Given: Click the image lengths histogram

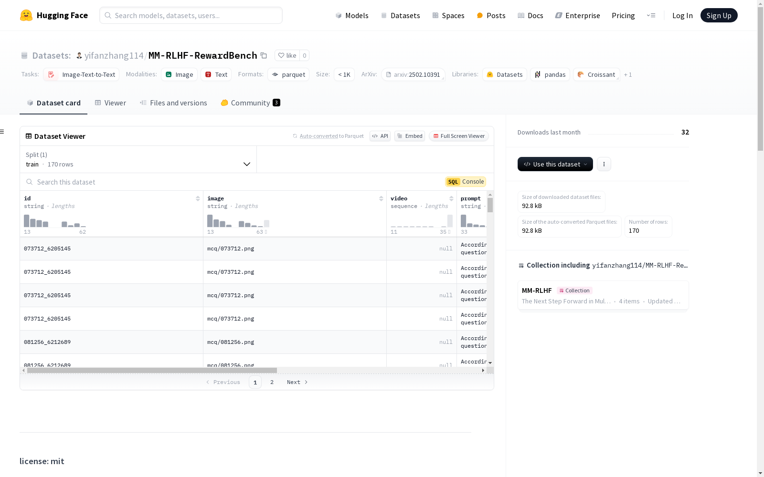Looking at the screenshot, I should pyautogui.click(x=238, y=221).
